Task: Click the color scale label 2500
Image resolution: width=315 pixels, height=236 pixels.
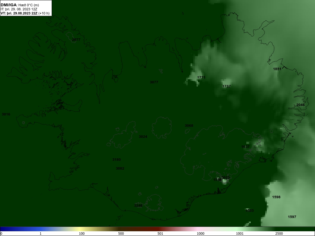Action: pos(279,233)
